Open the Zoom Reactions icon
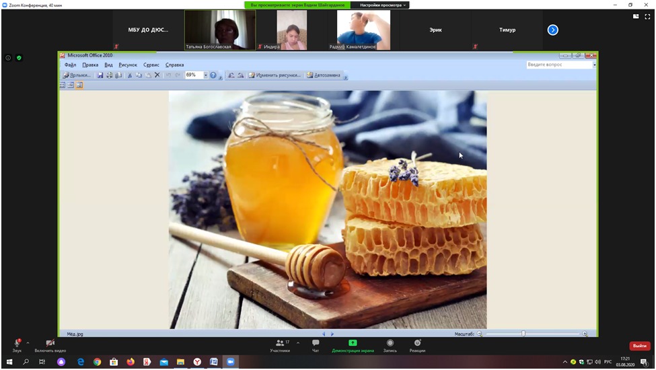Image resolution: width=656 pixels, height=370 pixels. pos(417,343)
